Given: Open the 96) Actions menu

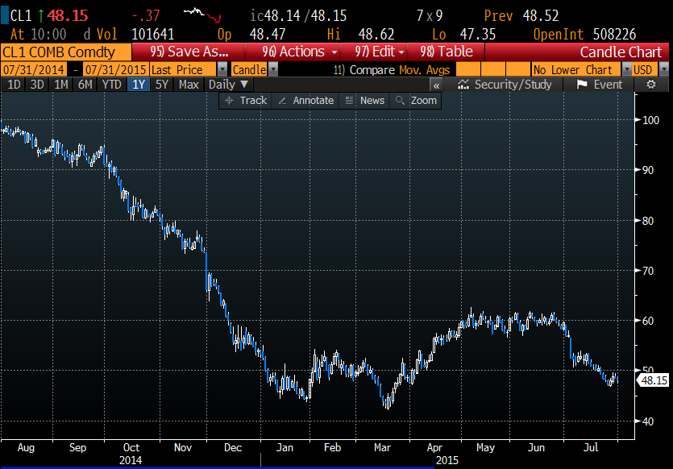Looking at the screenshot, I should [x=299, y=52].
